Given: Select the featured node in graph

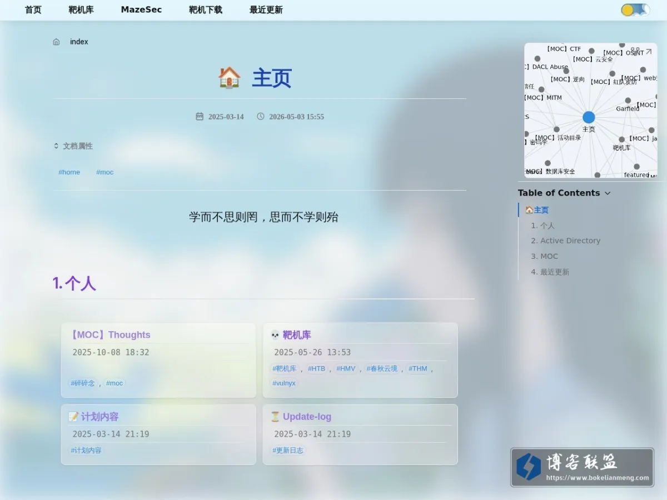Looking at the screenshot, I should coord(636,167).
